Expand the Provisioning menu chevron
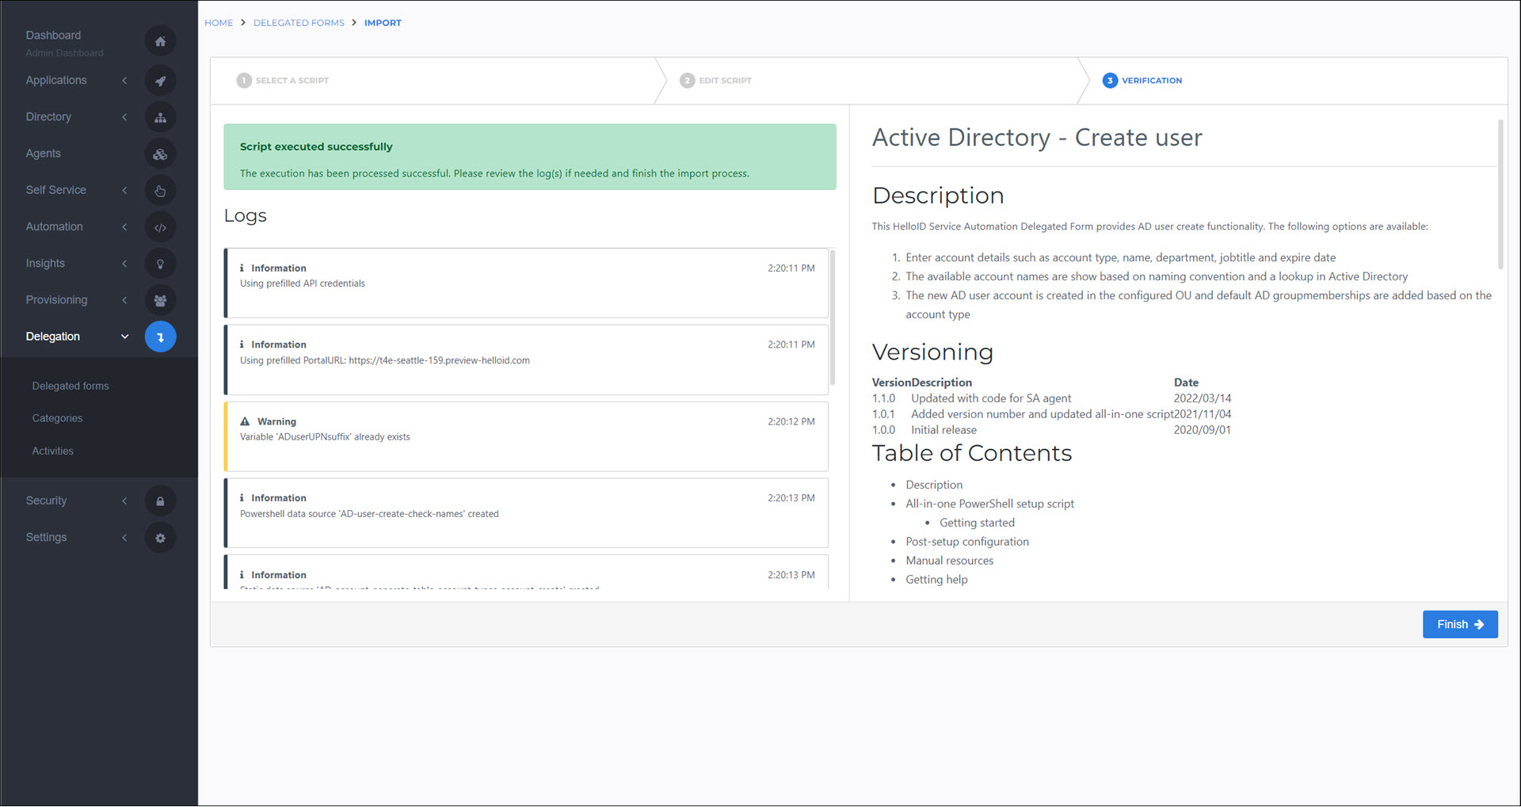 coord(124,299)
